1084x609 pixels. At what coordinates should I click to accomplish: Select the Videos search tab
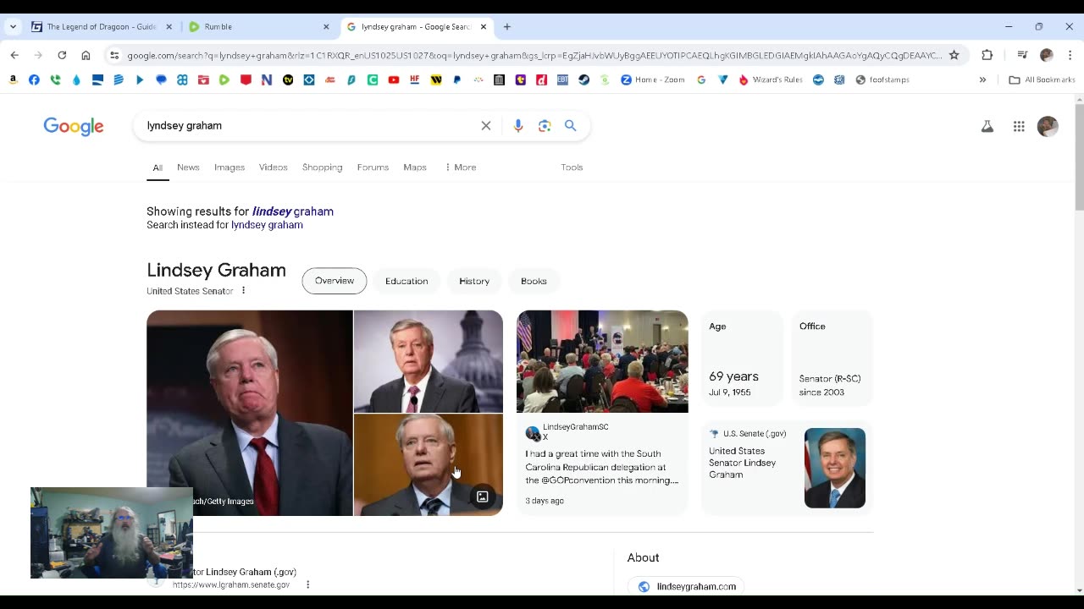click(273, 167)
